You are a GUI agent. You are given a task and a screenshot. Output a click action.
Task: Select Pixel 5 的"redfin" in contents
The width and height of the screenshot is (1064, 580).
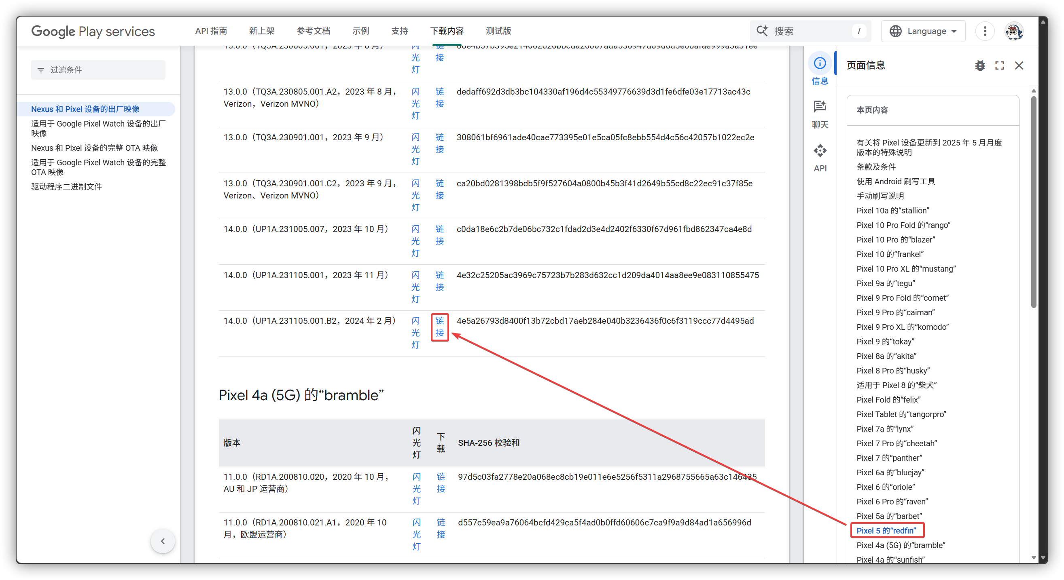pos(886,531)
